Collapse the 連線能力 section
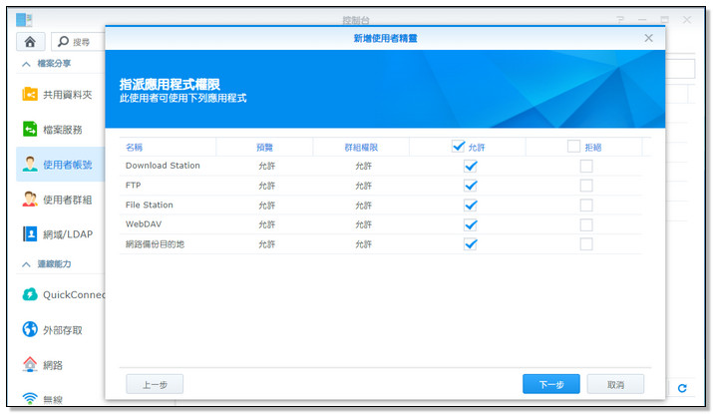The height and width of the screenshot is (414, 713). coord(27,264)
